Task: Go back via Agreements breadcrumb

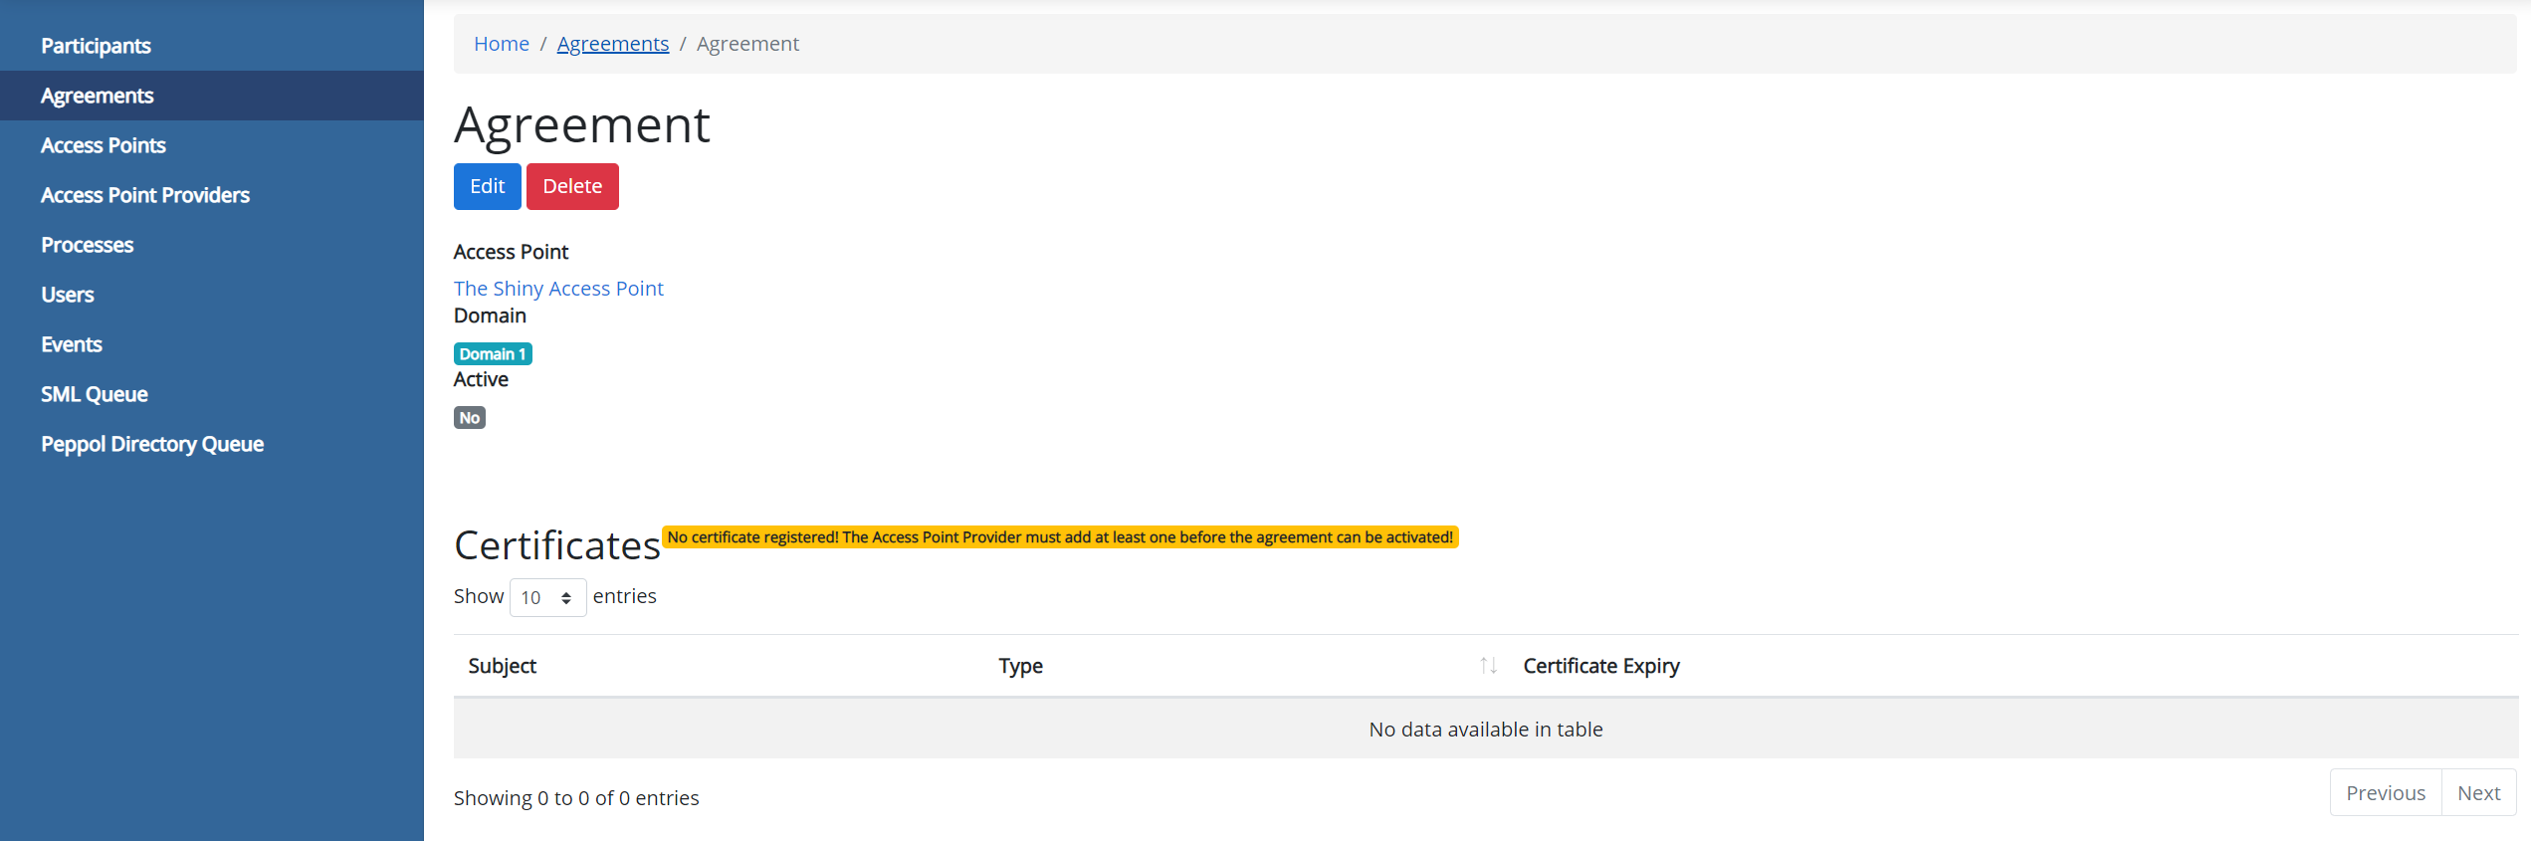Action: click(612, 44)
